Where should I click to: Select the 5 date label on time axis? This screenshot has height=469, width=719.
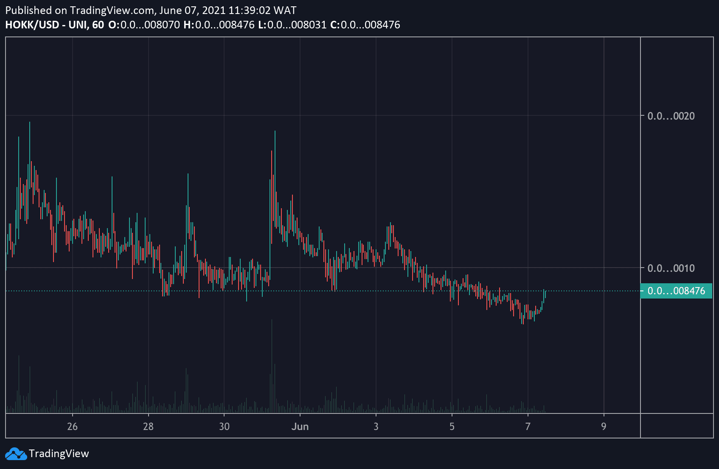452,427
